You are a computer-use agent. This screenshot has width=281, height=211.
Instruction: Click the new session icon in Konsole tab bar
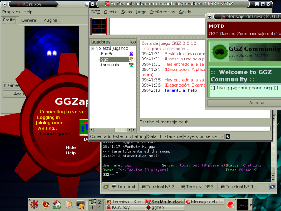pyautogui.click(x=106, y=187)
